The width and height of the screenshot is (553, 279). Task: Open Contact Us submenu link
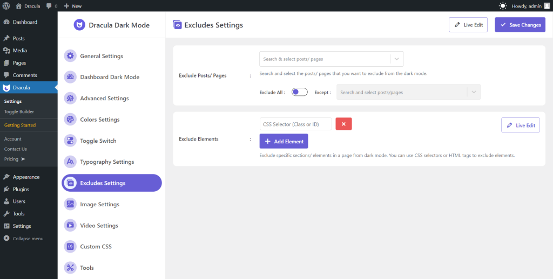coord(16,149)
